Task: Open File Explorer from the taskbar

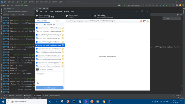Action: 98,102
